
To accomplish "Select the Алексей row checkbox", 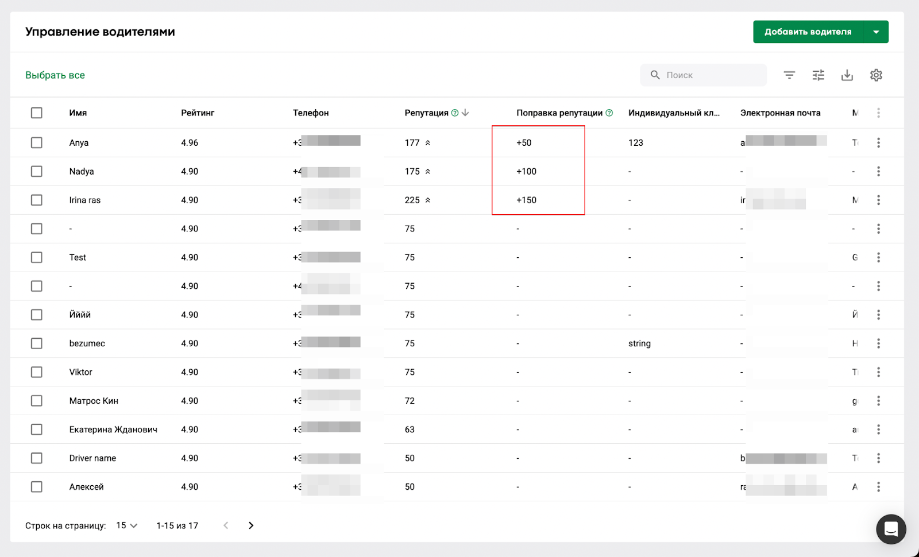I will point(37,487).
